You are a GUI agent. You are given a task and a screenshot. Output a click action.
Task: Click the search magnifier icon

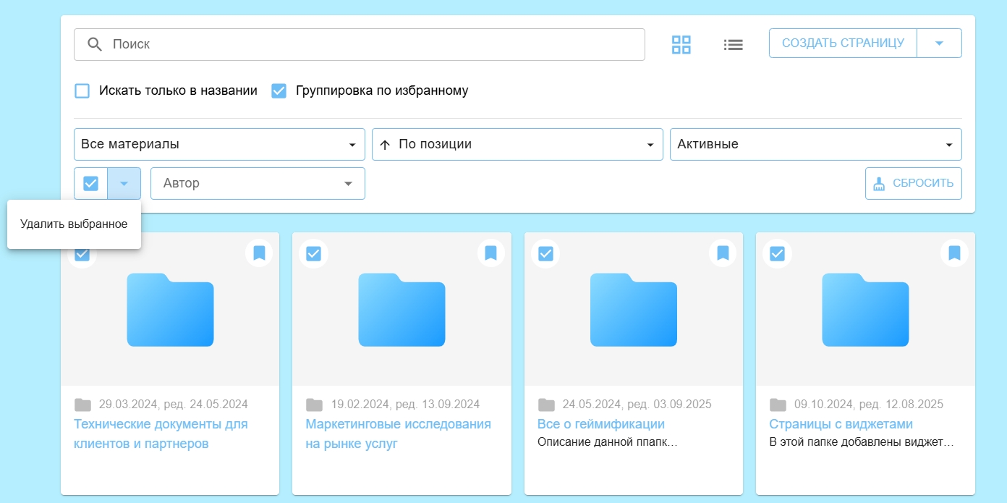pos(95,44)
